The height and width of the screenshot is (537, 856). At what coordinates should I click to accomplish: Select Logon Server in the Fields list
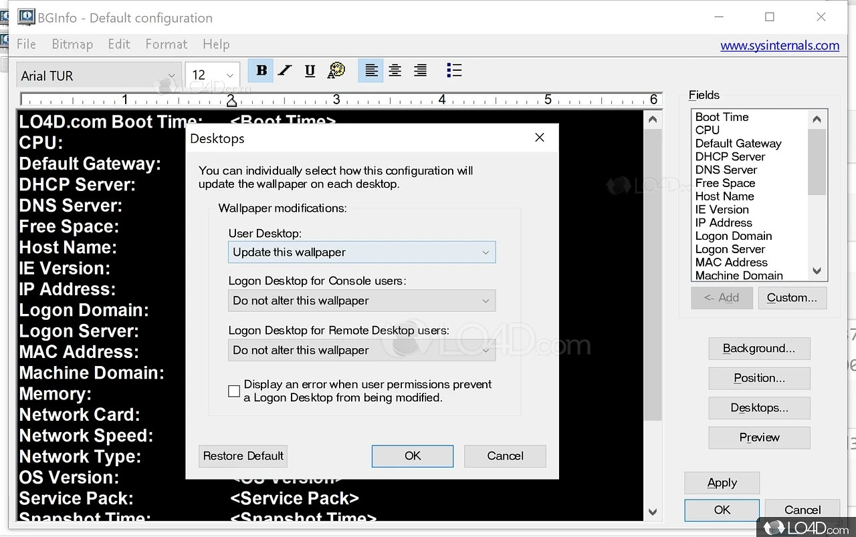pyautogui.click(x=730, y=249)
